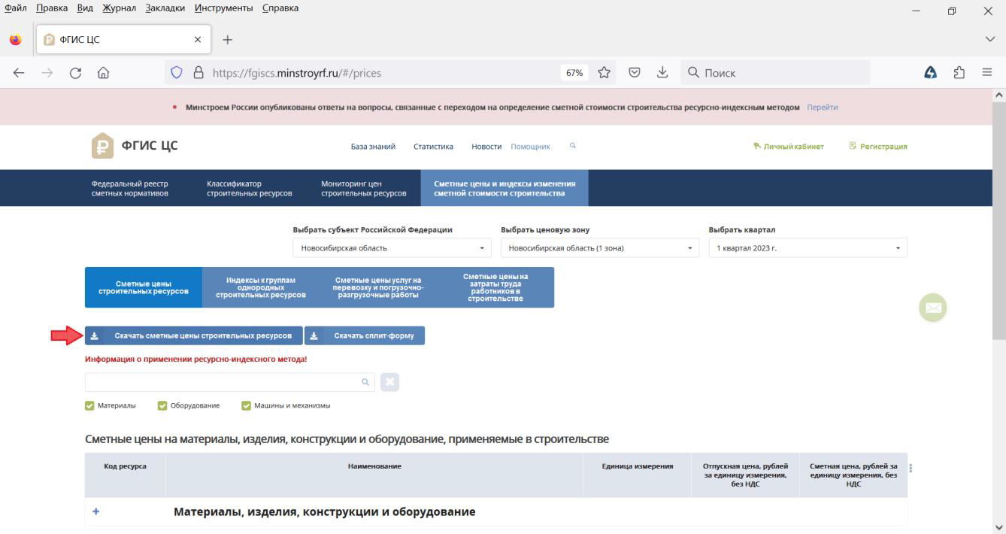
Task: Click the clear search X button
Action: pos(389,382)
